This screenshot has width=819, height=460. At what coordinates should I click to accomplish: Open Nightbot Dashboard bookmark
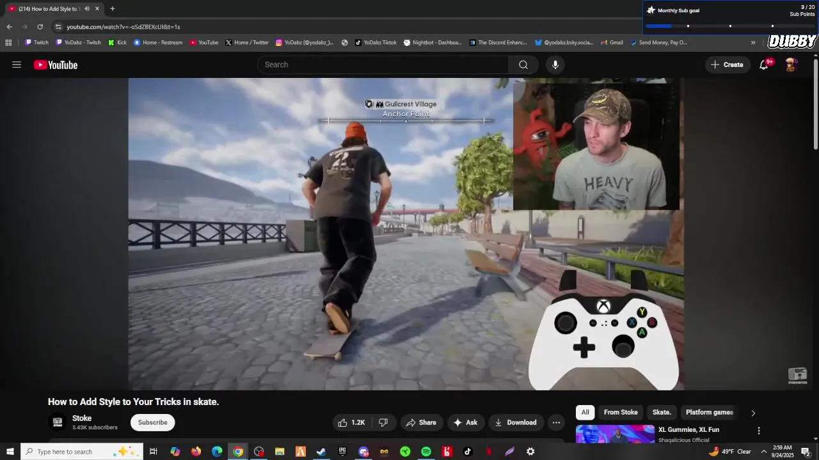(433, 43)
